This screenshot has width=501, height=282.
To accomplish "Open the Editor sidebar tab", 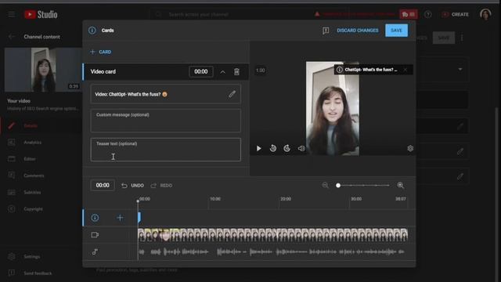I will click(30, 159).
